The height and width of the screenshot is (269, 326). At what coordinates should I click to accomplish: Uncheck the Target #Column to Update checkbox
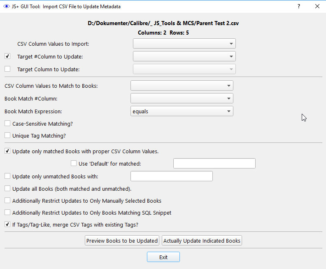(7, 56)
